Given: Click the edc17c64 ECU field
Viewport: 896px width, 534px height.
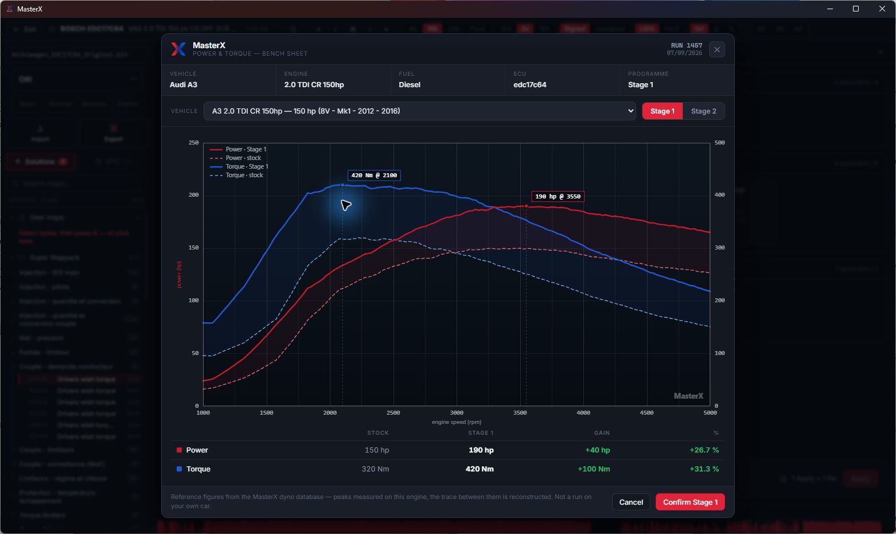Looking at the screenshot, I should coord(563,80).
